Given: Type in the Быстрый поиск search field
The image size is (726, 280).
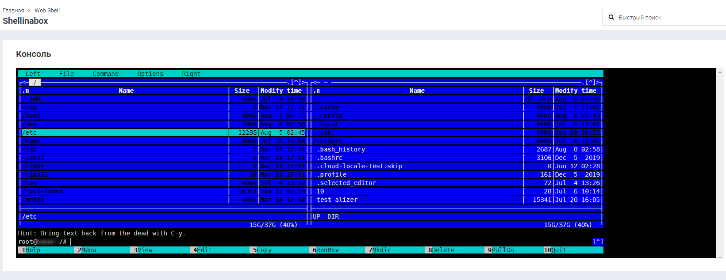Looking at the screenshot, I should point(664,18).
